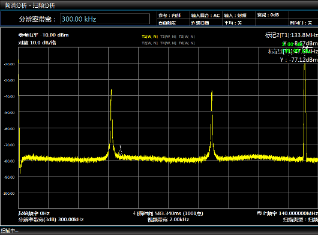Click the 对数 10.0 dB/格 scale text
This screenshot has width=318, height=235.
coord(37,43)
